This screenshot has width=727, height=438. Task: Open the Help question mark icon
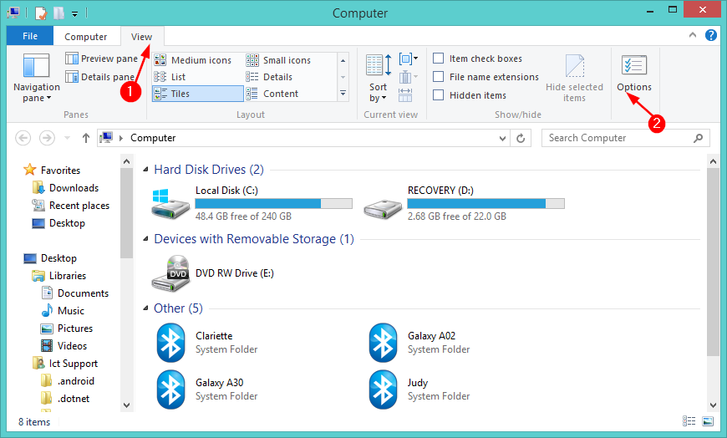pos(711,35)
